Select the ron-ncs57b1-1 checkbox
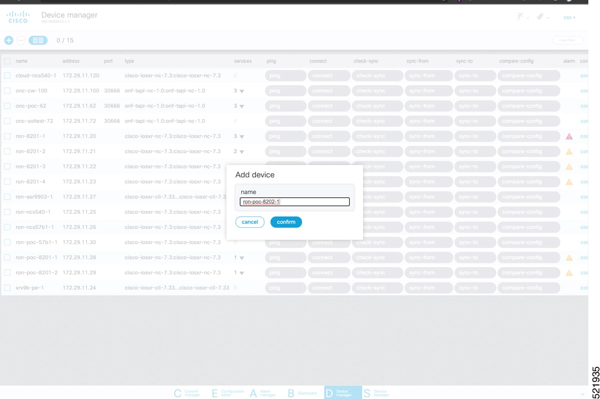 [x=7, y=227]
